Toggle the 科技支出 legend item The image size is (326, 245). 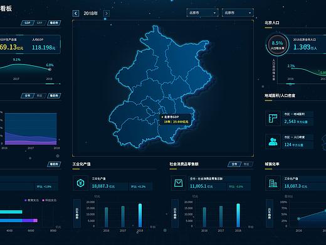point(50,200)
